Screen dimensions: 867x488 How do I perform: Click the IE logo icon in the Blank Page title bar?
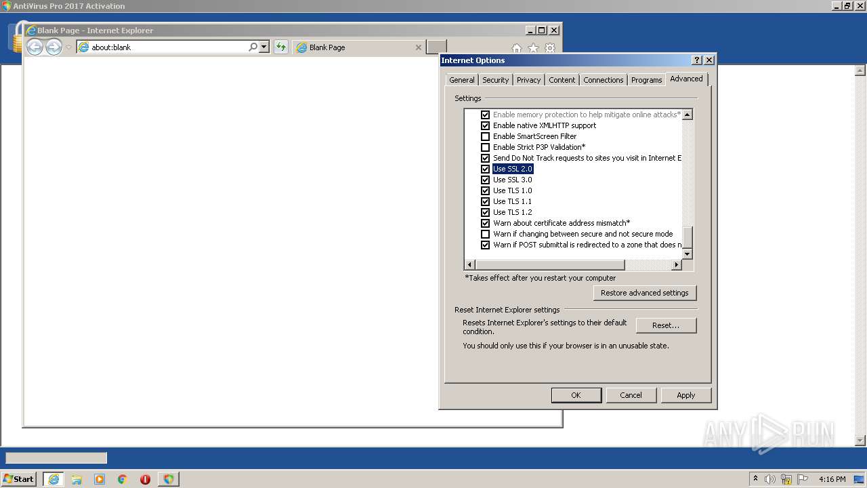coord(30,30)
